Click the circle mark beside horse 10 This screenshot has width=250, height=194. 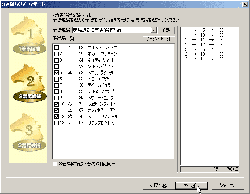tap(70, 104)
